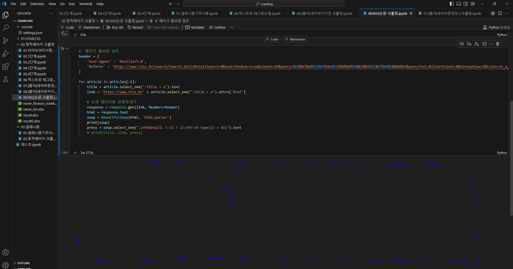Click Run All in notebook toolbar

(x=115, y=27)
